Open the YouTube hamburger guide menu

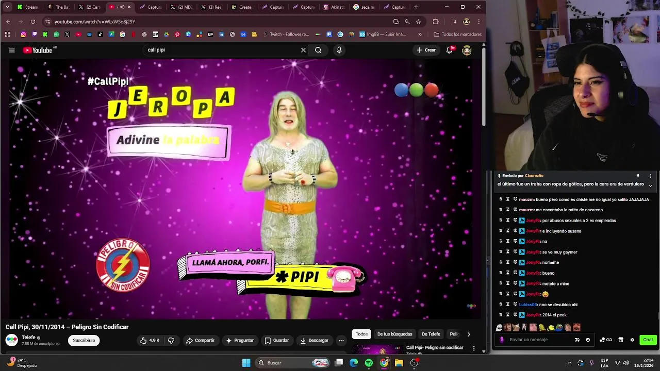click(12, 50)
